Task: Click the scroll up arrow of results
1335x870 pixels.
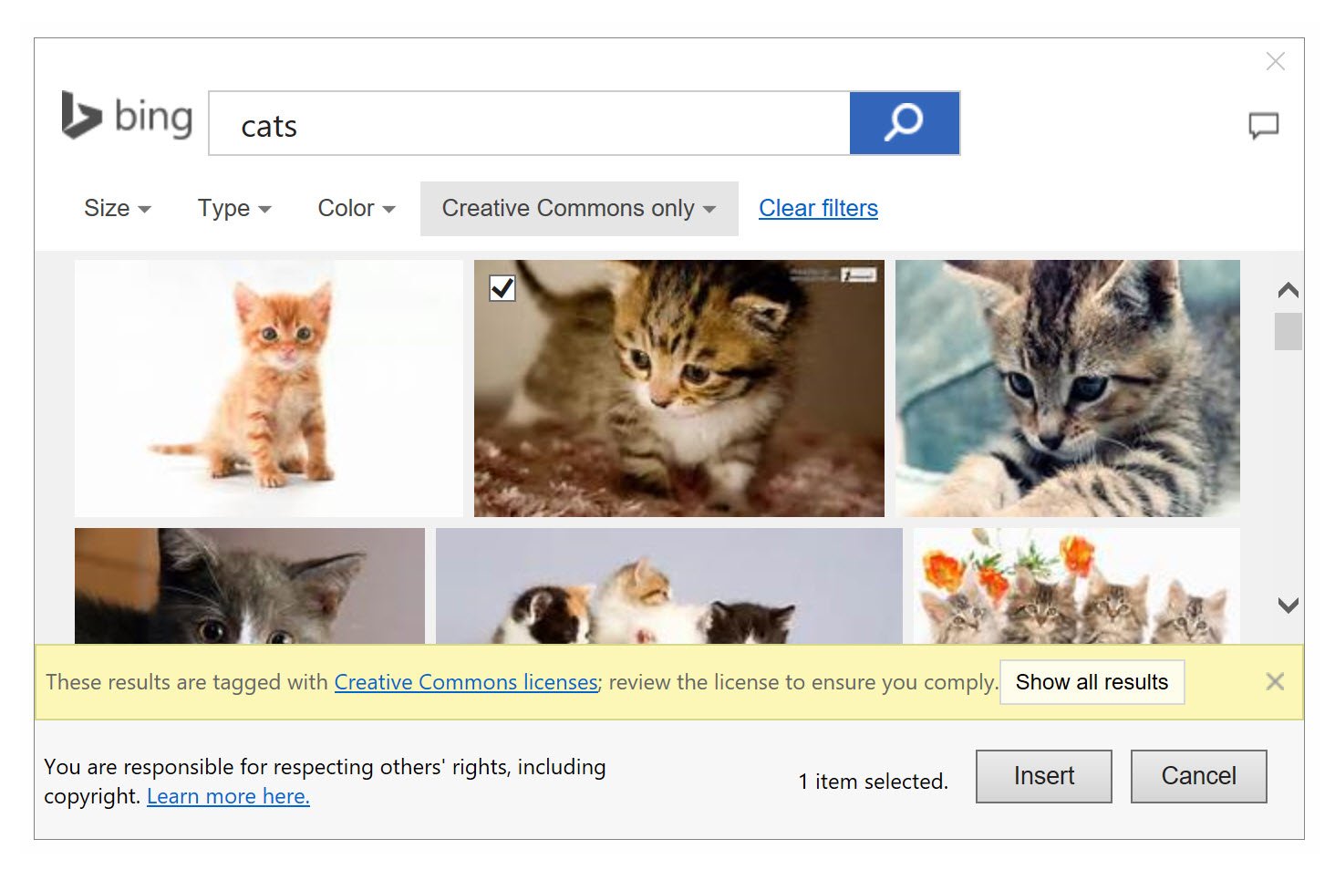Action: (1288, 291)
